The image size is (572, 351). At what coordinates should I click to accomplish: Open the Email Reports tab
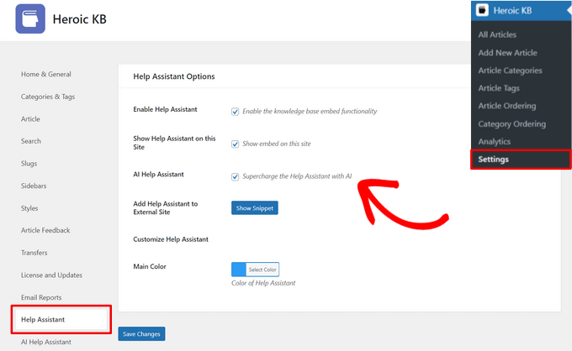[41, 297]
